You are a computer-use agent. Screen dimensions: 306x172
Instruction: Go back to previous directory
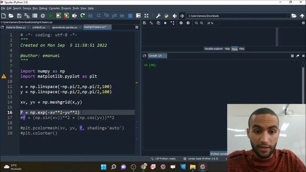(x=175, y=16)
